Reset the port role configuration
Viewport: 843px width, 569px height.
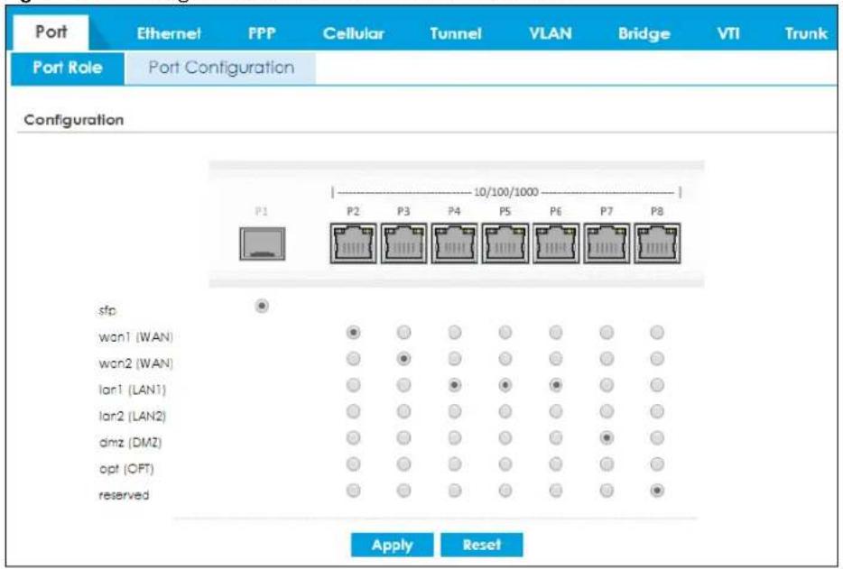click(x=481, y=545)
